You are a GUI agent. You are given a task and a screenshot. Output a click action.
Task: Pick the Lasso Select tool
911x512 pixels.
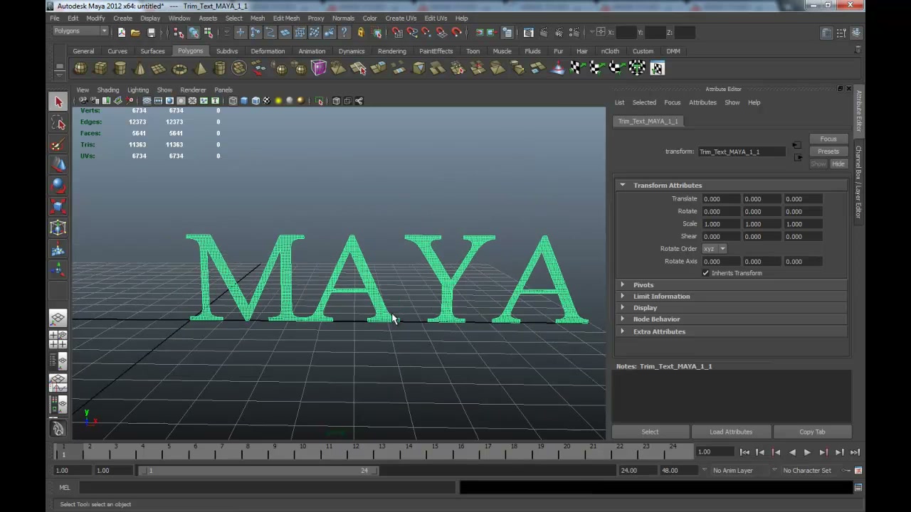pyautogui.click(x=58, y=124)
